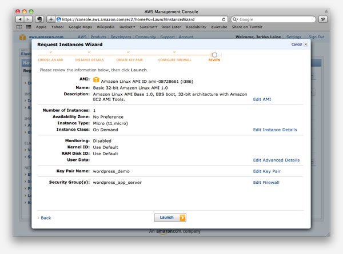The image size is (343, 254).
Task: Click Edit Instance Details
Action: point(275,130)
